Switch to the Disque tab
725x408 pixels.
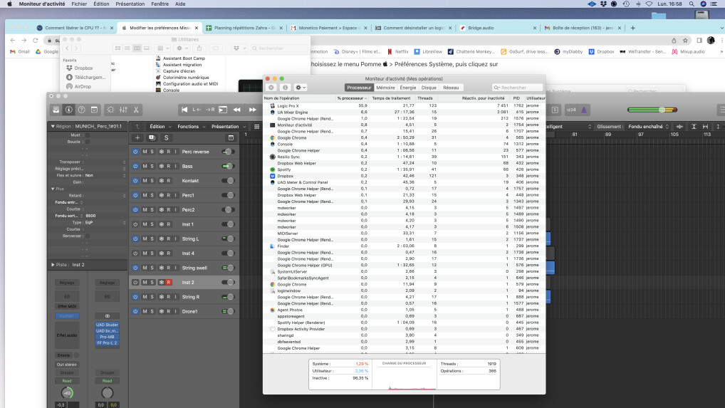pos(429,88)
